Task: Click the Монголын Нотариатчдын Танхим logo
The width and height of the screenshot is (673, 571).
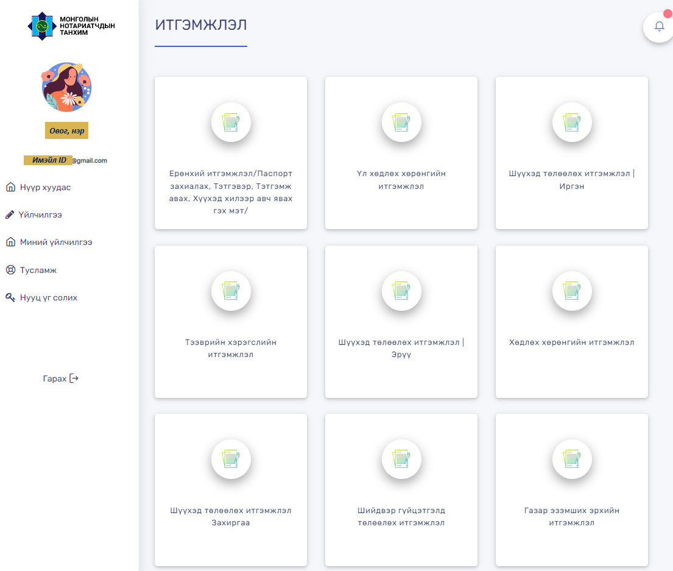Action: pyautogui.click(x=71, y=26)
